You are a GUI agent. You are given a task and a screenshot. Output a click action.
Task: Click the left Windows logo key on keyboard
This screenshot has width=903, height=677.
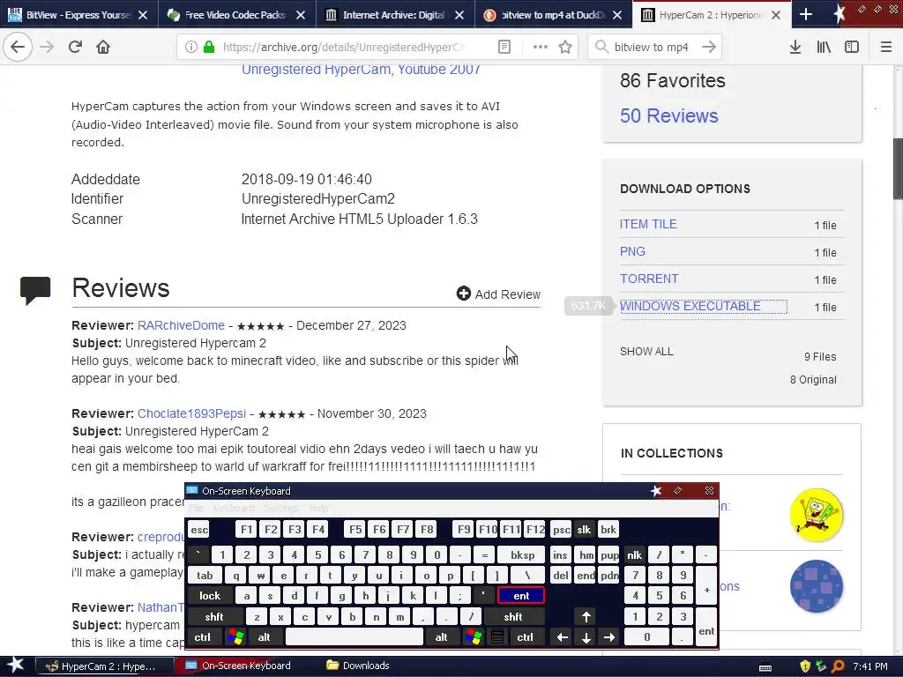coord(235,637)
